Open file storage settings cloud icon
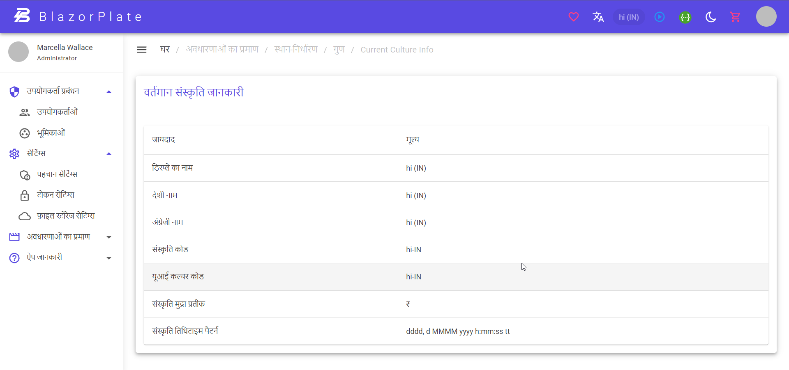This screenshot has height=370, width=789. pos(24,216)
